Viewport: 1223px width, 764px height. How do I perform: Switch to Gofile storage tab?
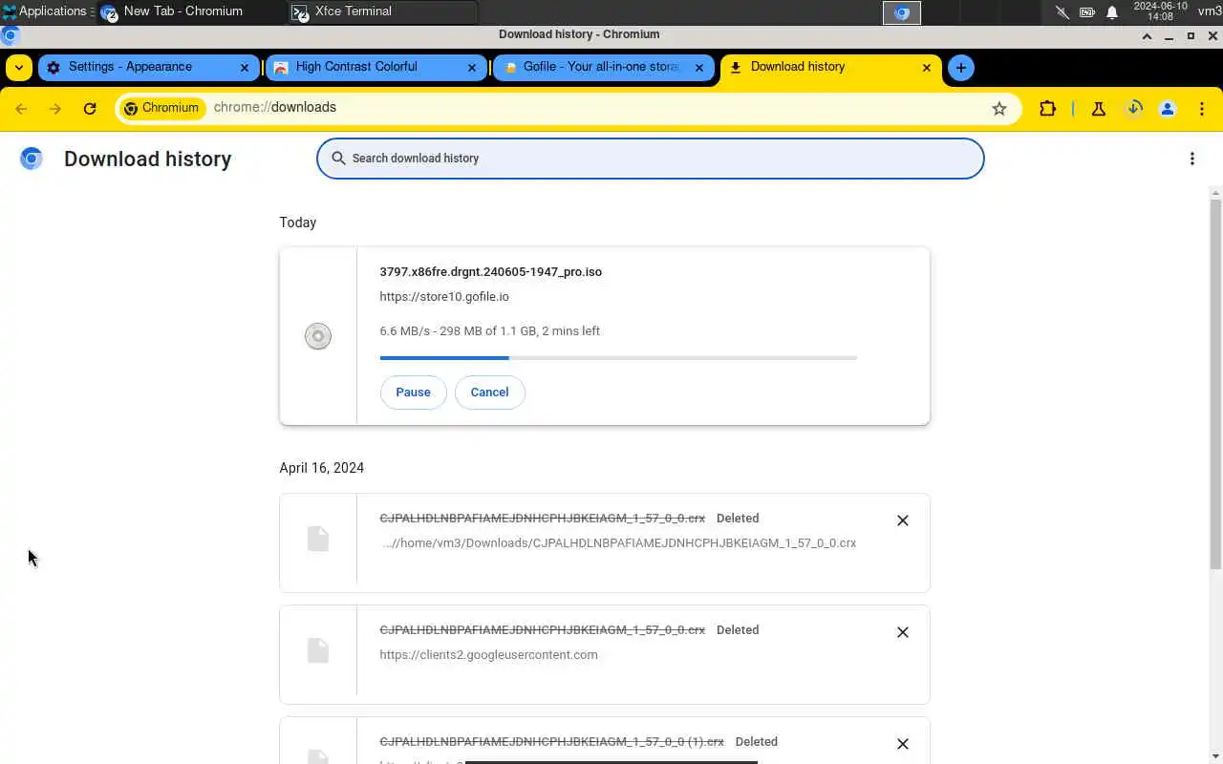[603, 68]
